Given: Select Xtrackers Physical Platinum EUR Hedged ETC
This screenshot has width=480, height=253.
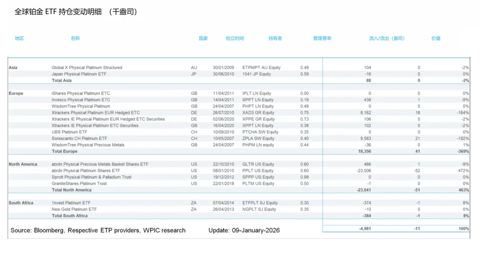Looking at the screenshot, I should pos(96,112).
